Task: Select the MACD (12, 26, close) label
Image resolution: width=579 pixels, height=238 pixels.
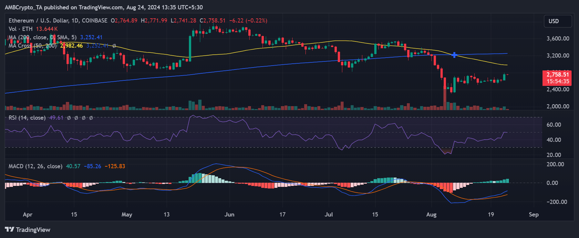Action: [36, 166]
